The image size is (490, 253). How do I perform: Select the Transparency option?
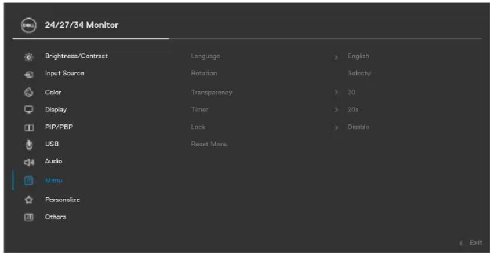pyautogui.click(x=212, y=92)
